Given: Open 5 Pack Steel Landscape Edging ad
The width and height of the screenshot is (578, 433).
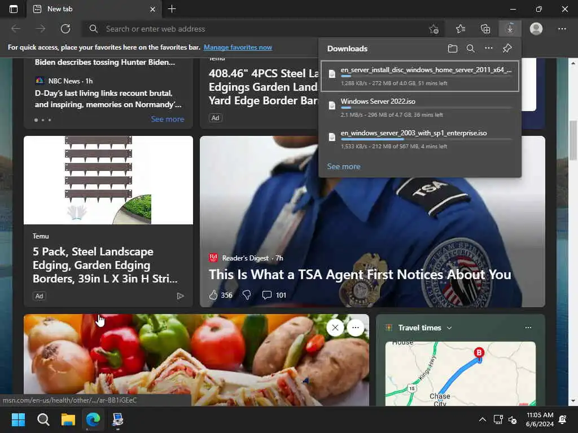Looking at the screenshot, I should point(105,265).
